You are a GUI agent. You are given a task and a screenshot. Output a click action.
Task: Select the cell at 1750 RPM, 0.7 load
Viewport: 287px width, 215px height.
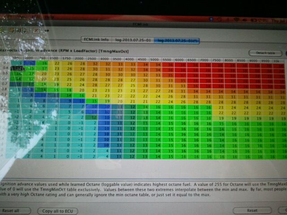(69, 83)
